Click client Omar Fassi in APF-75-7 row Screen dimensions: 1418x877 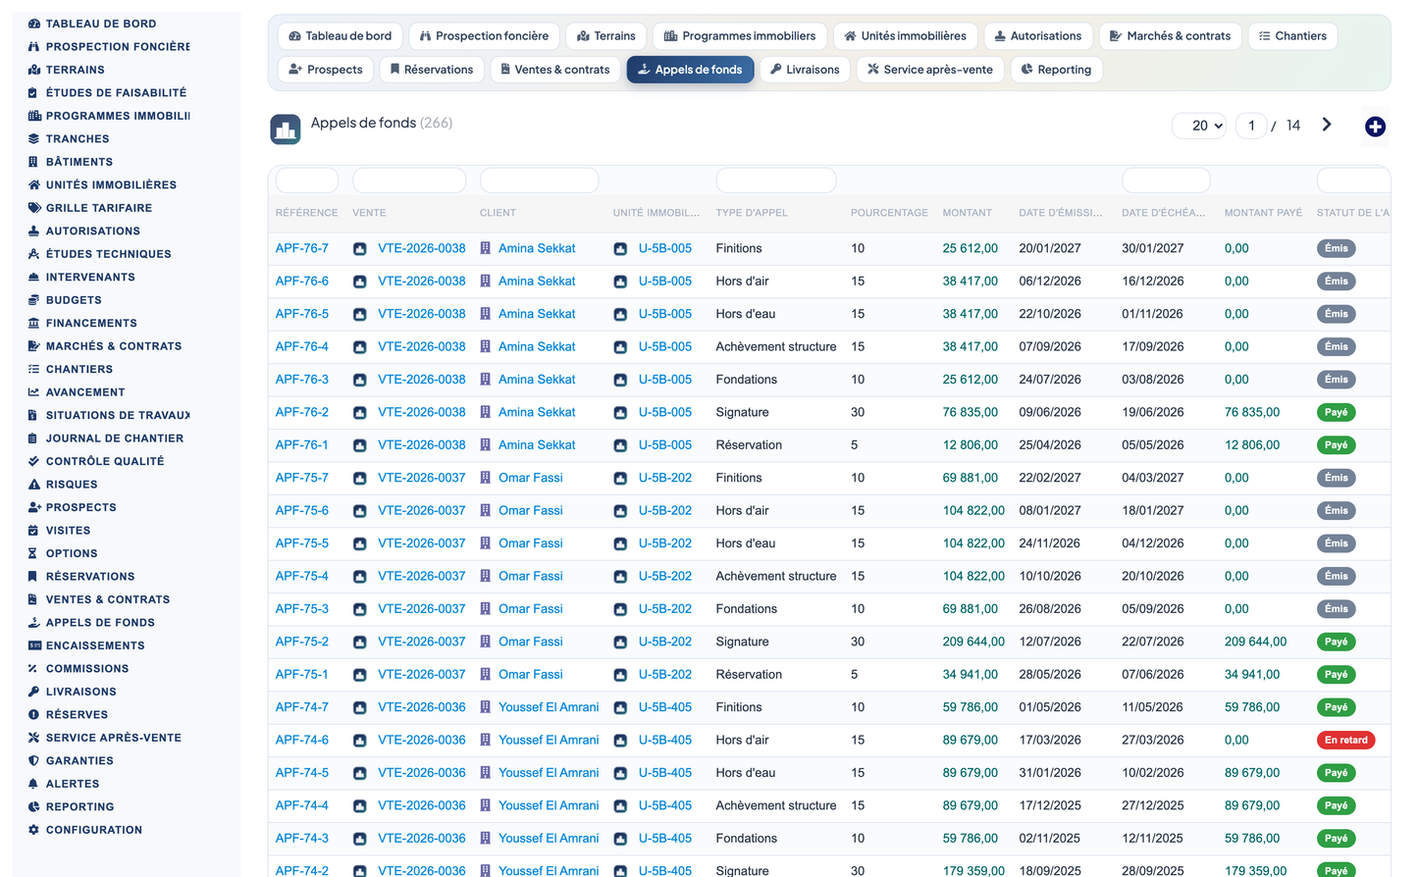pyautogui.click(x=531, y=478)
